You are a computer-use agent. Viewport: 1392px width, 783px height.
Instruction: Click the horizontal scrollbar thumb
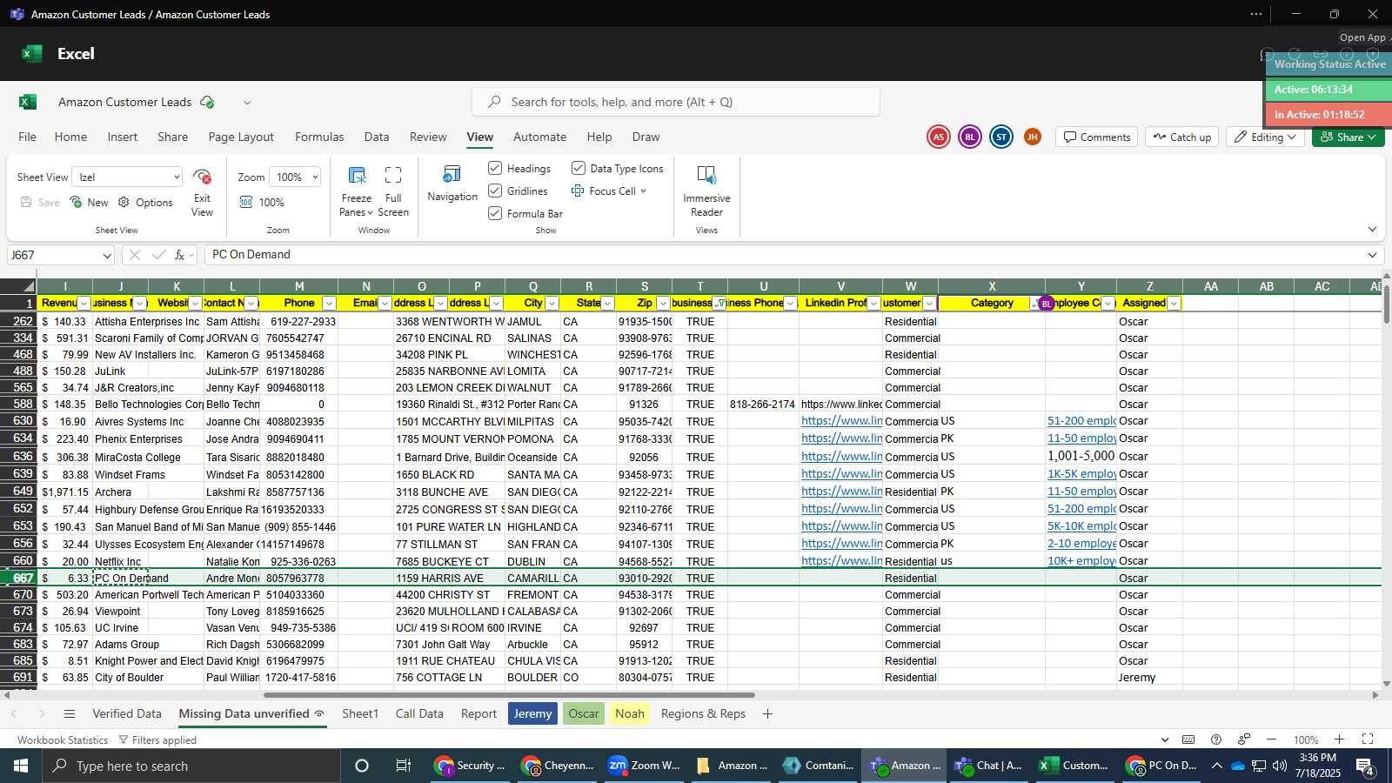click(509, 695)
